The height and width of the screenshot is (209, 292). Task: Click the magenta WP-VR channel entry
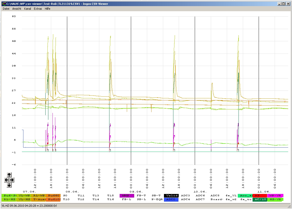pos(275,195)
